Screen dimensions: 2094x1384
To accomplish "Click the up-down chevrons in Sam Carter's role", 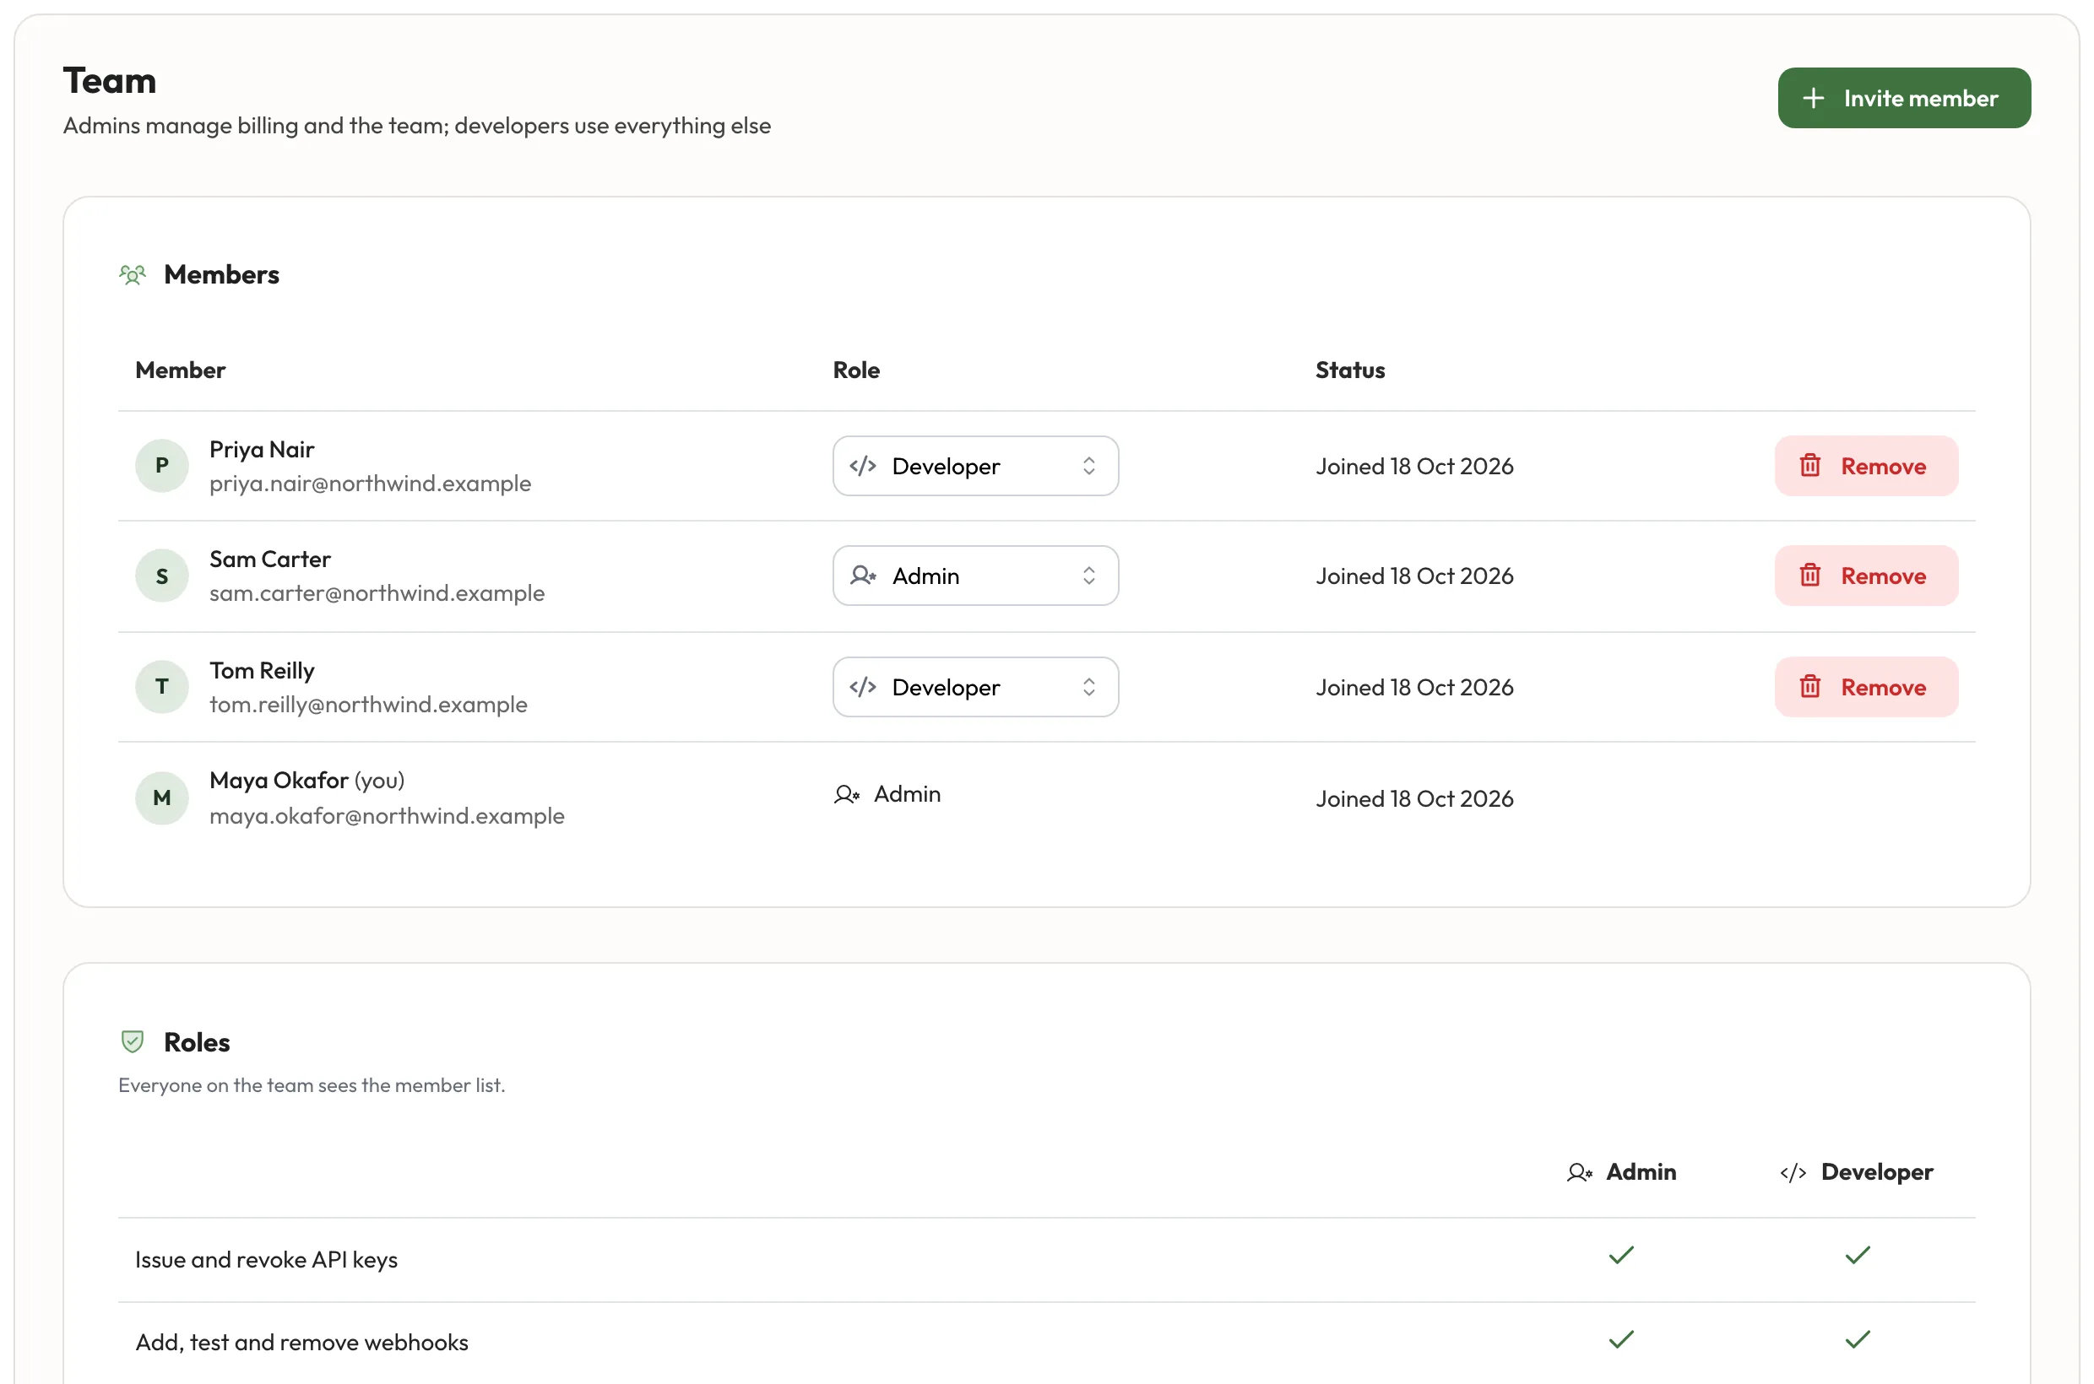I will [1089, 576].
